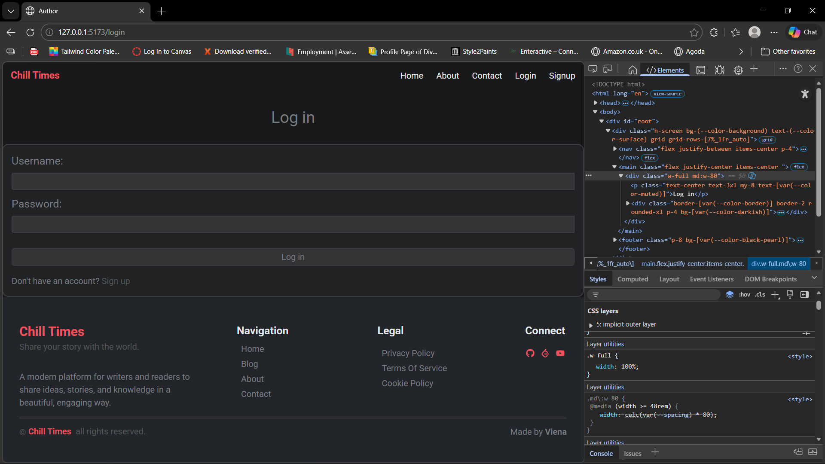Click the paintbrush rendering emulation icon
The width and height of the screenshot is (825, 464).
click(790, 295)
